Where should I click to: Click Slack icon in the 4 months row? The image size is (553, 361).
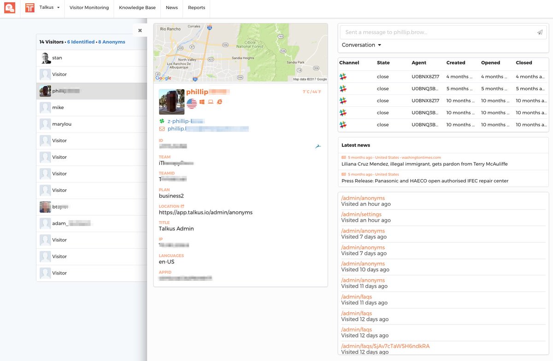point(343,77)
